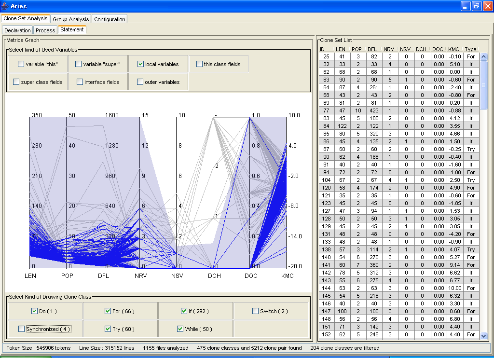
Task: Check the interface fields option
Action: pyautogui.click(x=80, y=82)
